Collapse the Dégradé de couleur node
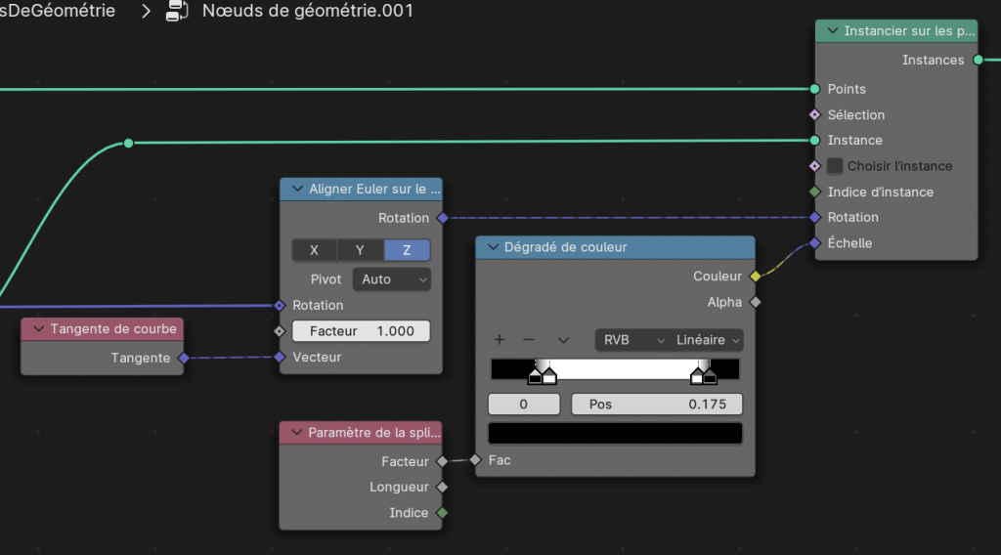This screenshot has height=555, width=1001. 491,248
